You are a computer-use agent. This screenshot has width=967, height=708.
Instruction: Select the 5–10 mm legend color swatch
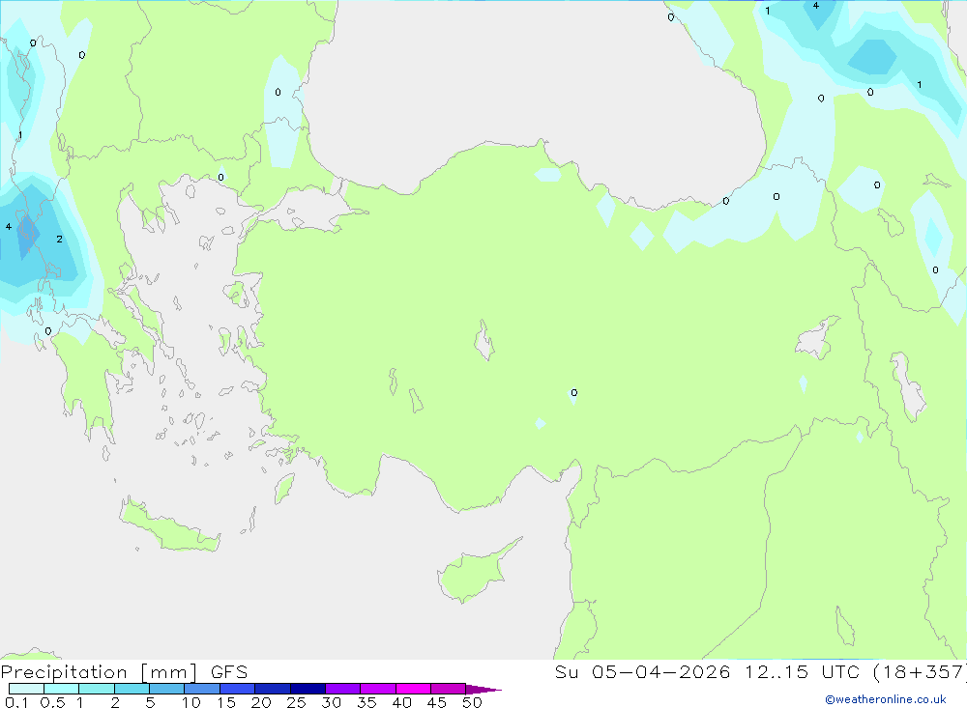167,689
